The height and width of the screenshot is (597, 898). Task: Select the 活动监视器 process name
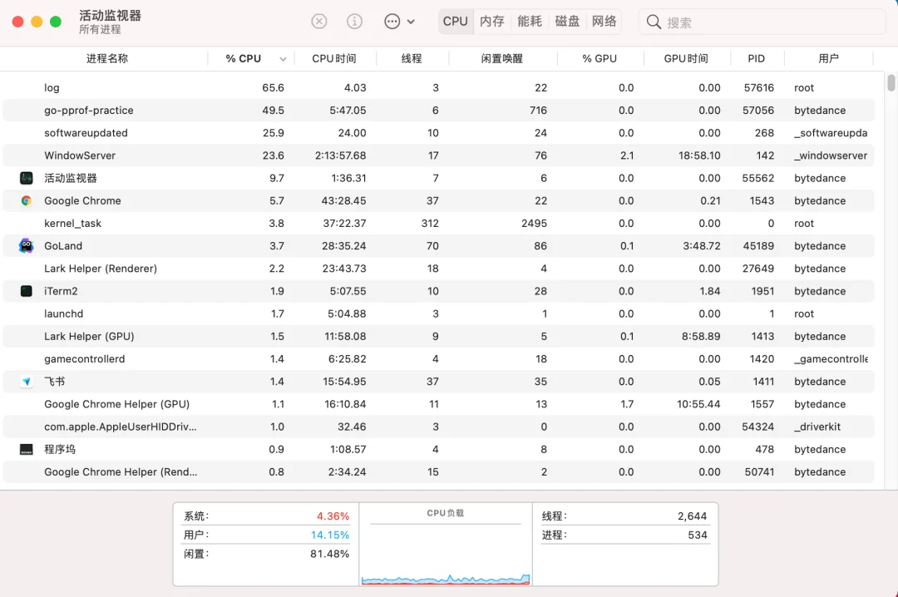tap(71, 178)
